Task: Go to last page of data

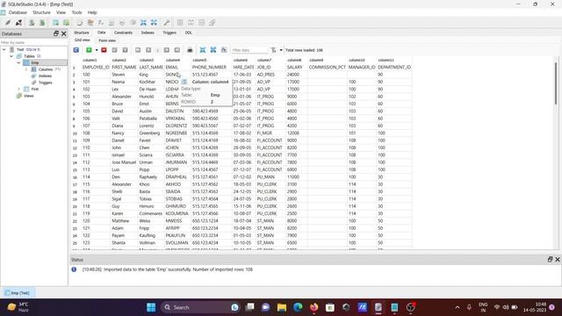Action: 177,50
